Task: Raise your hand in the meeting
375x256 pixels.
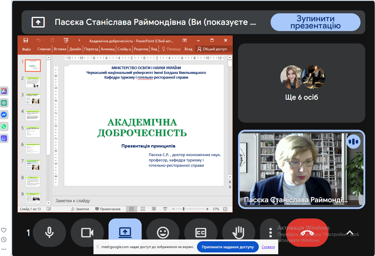Action: [x=238, y=233]
